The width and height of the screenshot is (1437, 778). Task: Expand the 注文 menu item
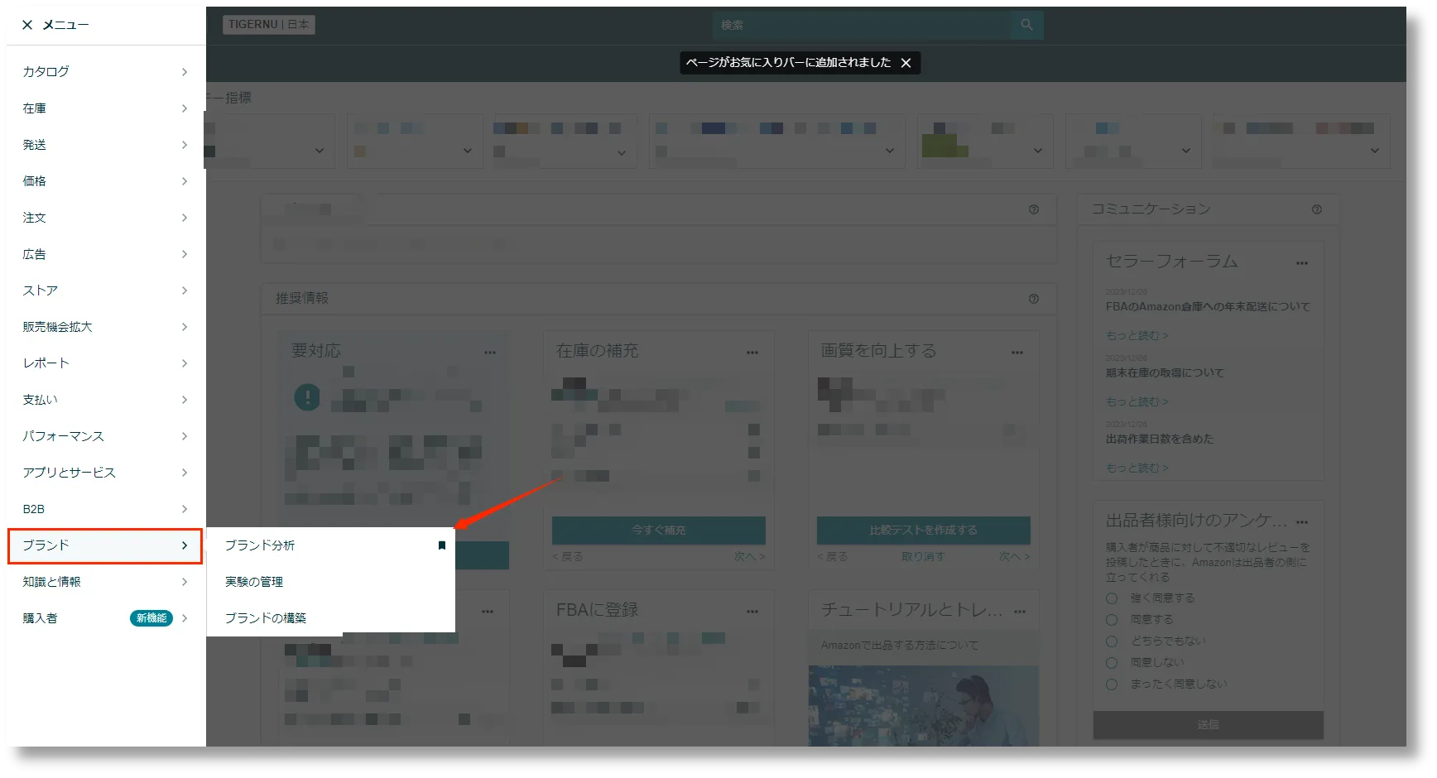105,218
